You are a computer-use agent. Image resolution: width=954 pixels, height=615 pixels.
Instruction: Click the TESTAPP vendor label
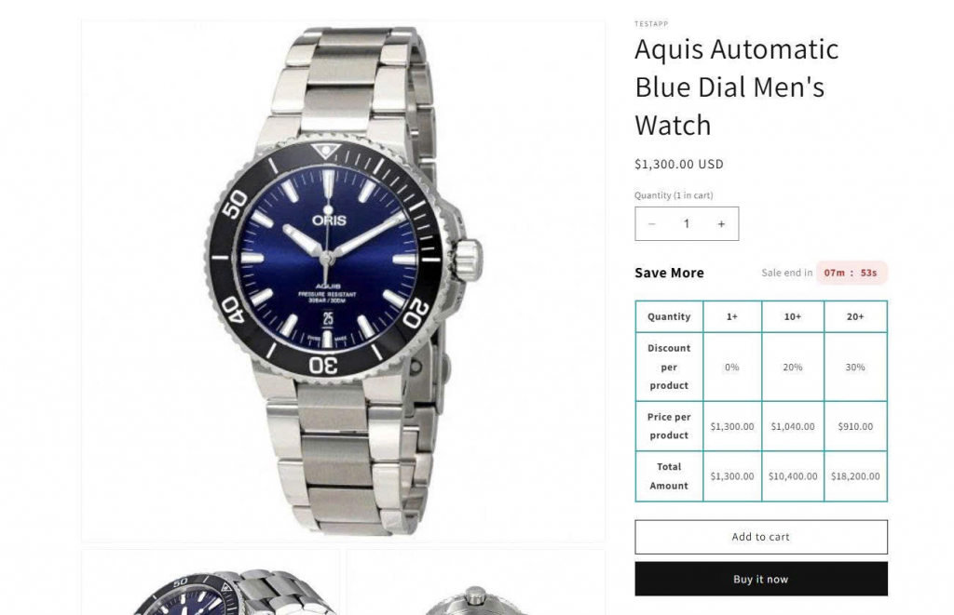[651, 24]
